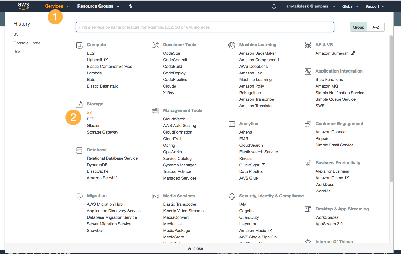Click the AR & VR butterfly icon

point(308,45)
